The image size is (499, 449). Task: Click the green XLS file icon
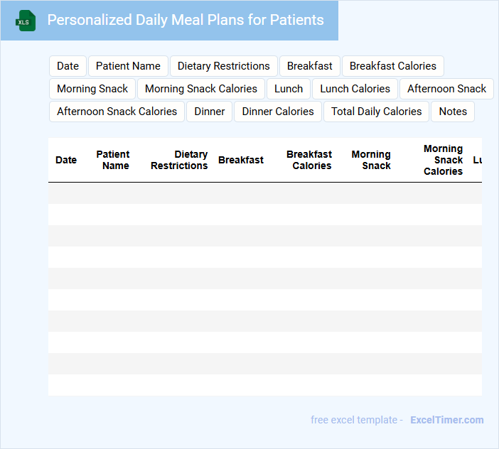26,21
